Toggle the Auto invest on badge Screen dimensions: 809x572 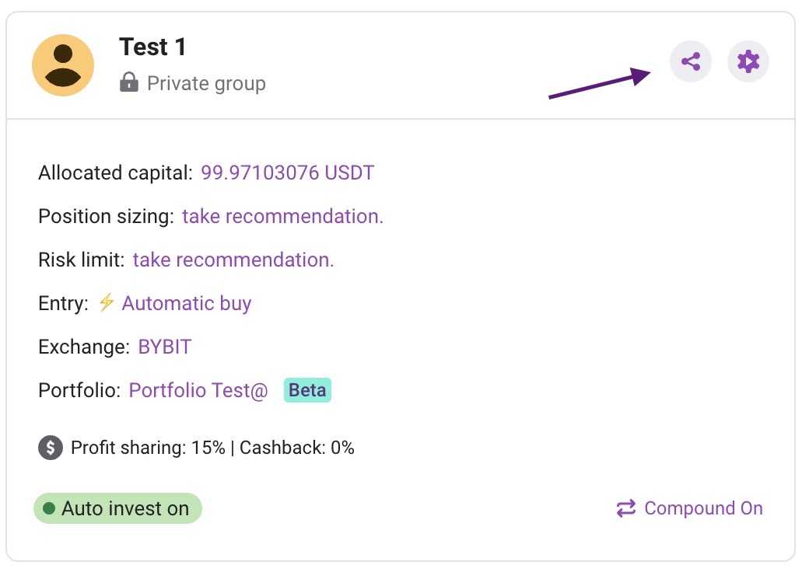(117, 509)
